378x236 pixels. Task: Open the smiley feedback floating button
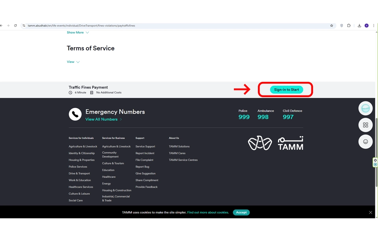(365, 142)
